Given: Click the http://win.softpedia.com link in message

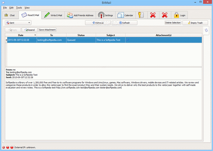Looking at the screenshot, I should (x=68, y=88).
